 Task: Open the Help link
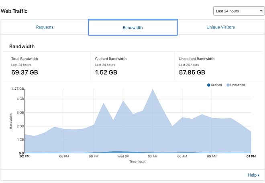[x=253, y=175]
